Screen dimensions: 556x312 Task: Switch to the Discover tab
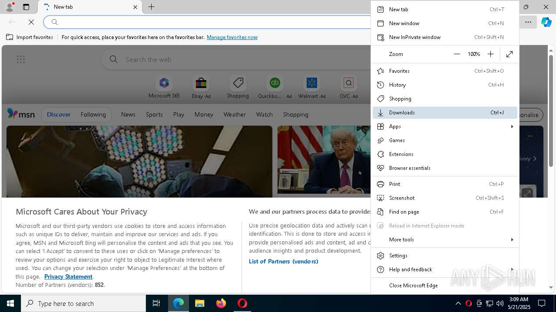pos(59,114)
